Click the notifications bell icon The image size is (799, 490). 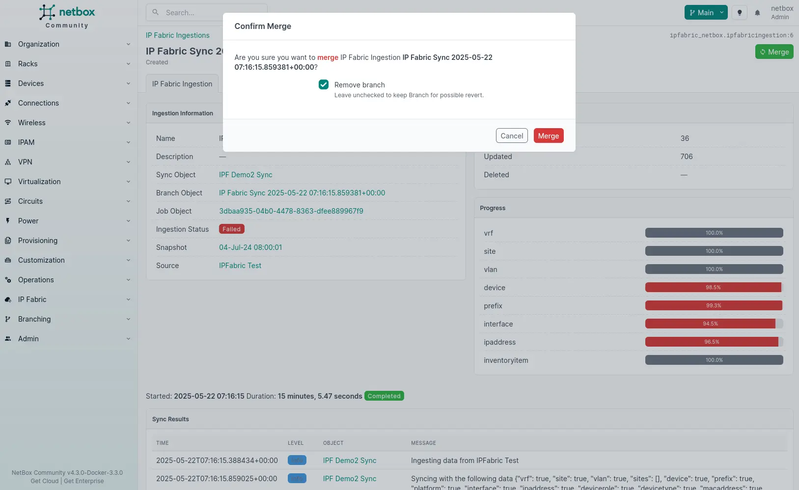[757, 13]
